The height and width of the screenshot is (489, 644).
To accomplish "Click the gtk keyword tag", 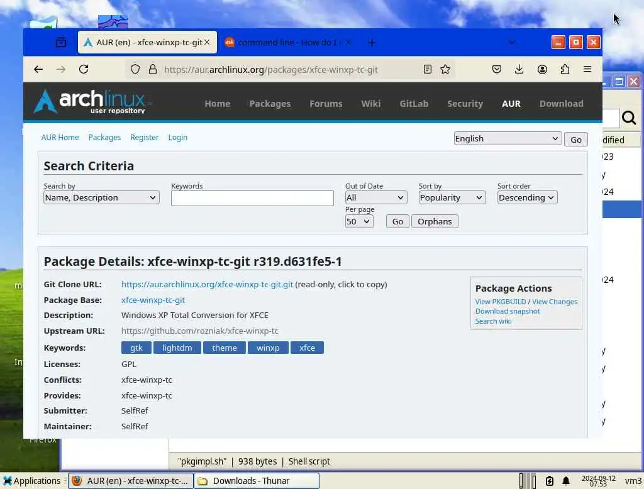I will [x=136, y=348].
